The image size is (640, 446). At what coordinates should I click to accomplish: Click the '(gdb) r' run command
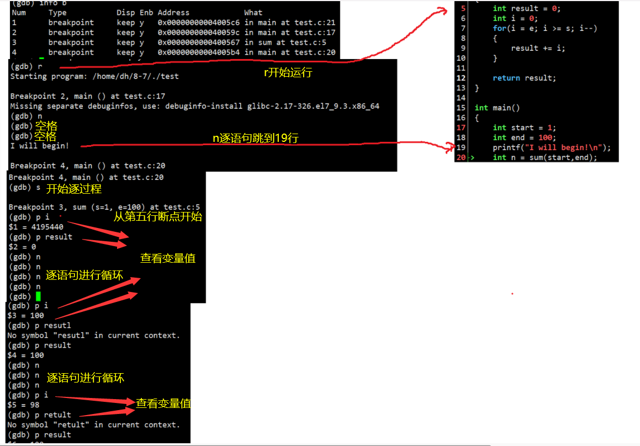(x=26, y=66)
